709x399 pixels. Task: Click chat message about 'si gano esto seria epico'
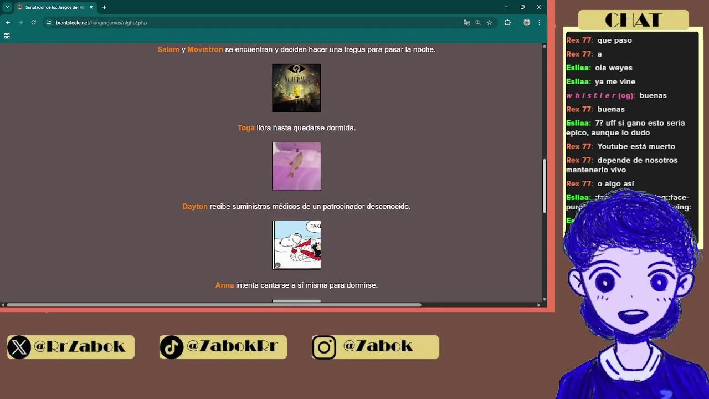625,128
